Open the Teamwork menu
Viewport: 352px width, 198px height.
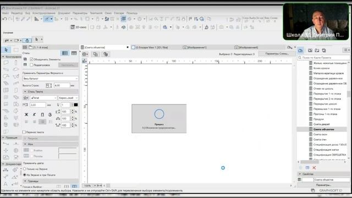pyautogui.click(x=96, y=13)
